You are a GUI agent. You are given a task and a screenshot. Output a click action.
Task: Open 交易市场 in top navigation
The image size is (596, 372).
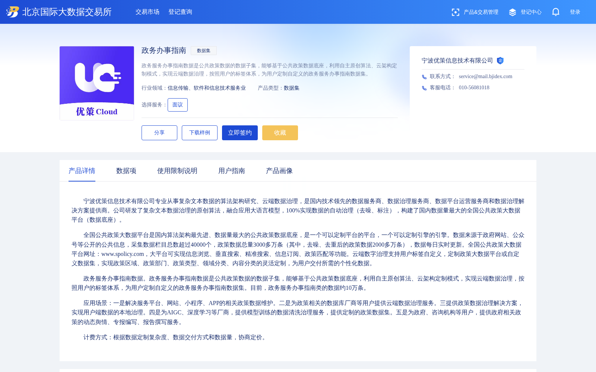point(148,12)
